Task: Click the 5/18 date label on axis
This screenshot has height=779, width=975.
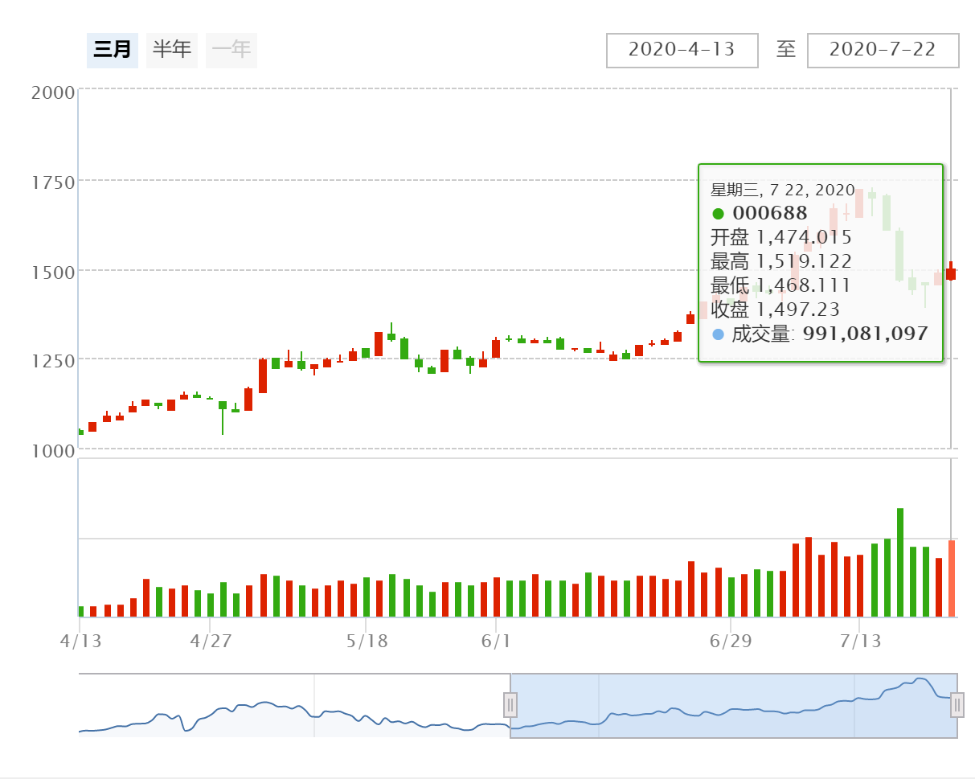Action: click(x=366, y=642)
